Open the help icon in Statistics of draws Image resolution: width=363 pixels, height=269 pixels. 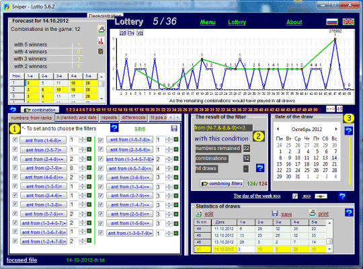coord(349,213)
